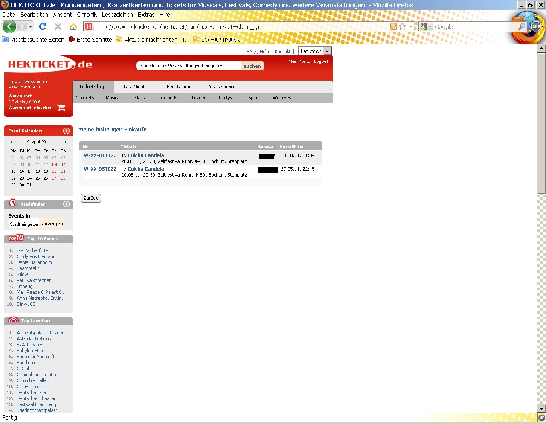The height and width of the screenshot is (424, 546).
Task: Select August 20 in the calendar
Action: [x=54, y=171]
